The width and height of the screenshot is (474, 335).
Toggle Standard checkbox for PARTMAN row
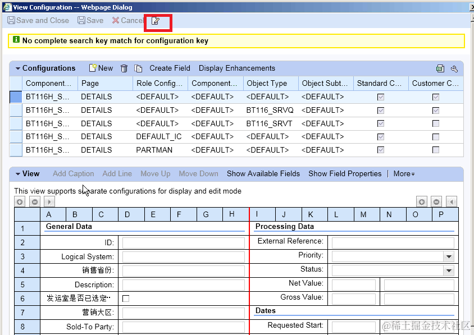[x=381, y=150]
